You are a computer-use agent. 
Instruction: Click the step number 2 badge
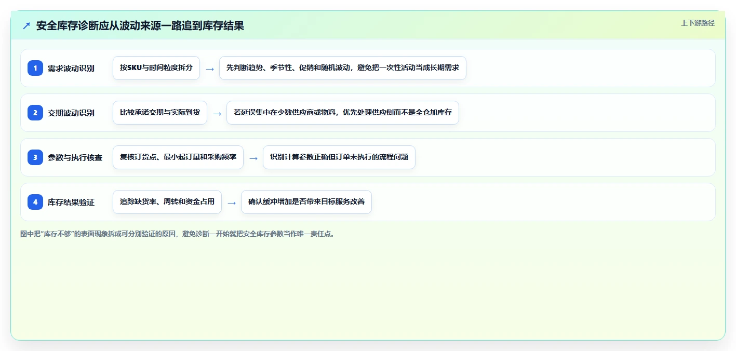(35, 113)
